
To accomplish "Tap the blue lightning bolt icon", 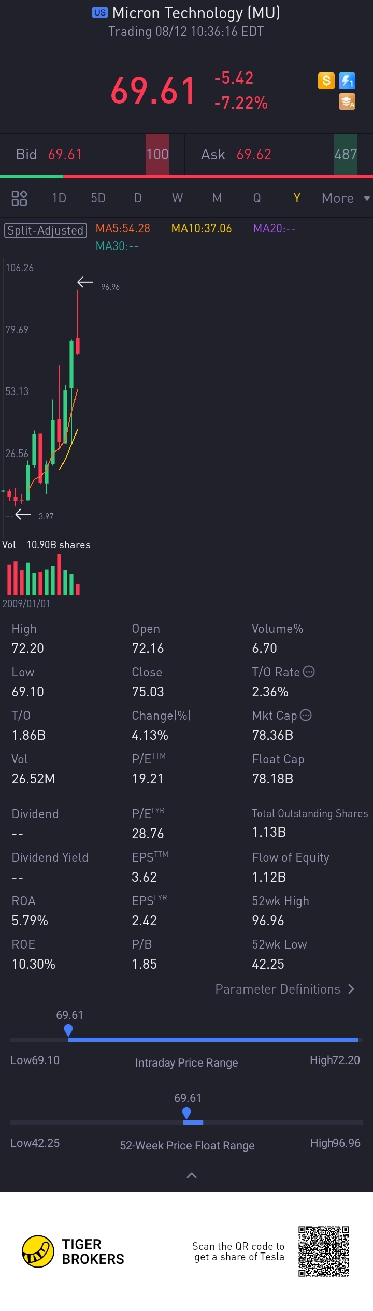I will (347, 81).
